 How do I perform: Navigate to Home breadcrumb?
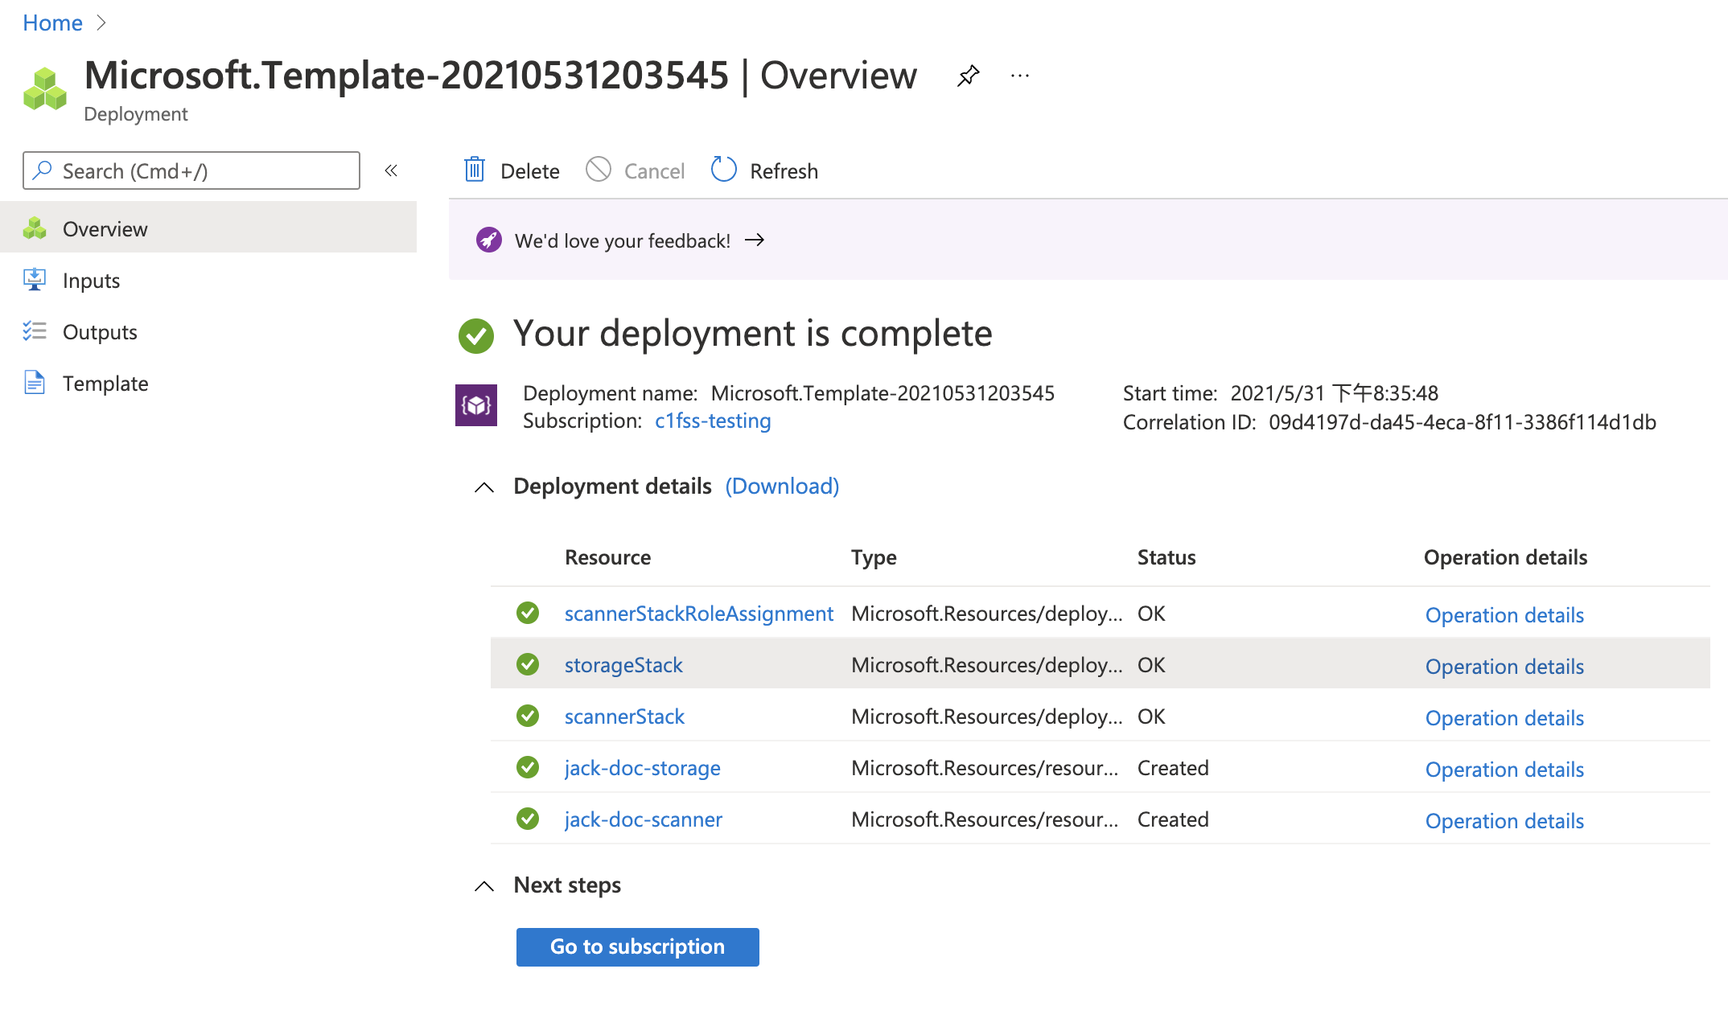tap(52, 23)
